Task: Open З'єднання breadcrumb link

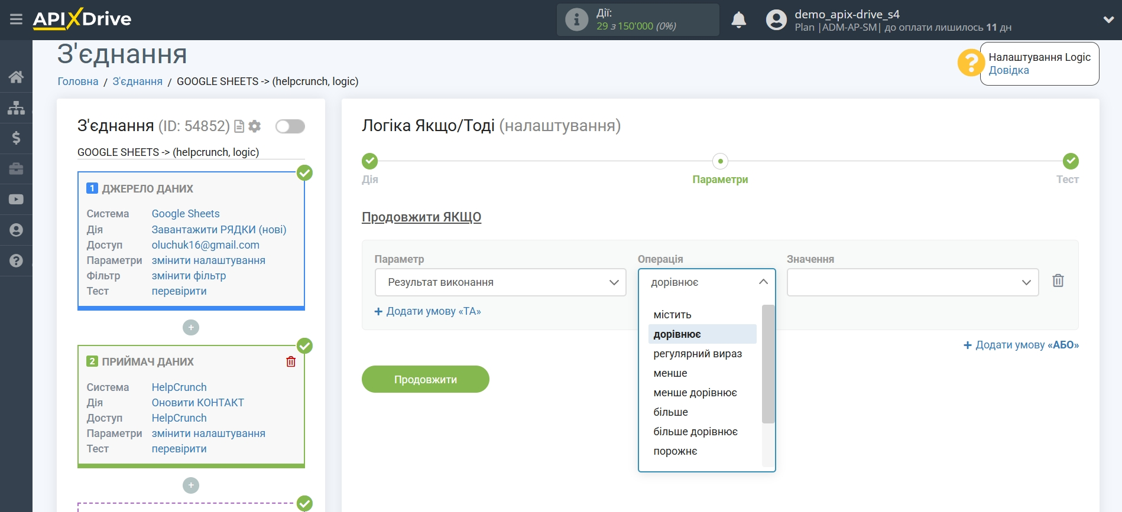Action: pos(137,81)
